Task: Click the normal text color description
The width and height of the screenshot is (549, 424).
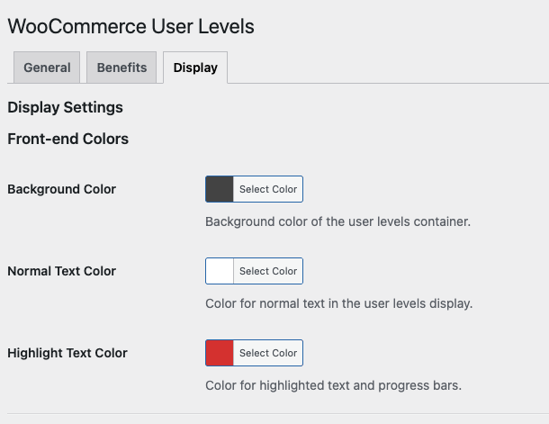Action: click(x=339, y=303)
